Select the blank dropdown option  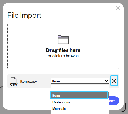click(80, 88)
